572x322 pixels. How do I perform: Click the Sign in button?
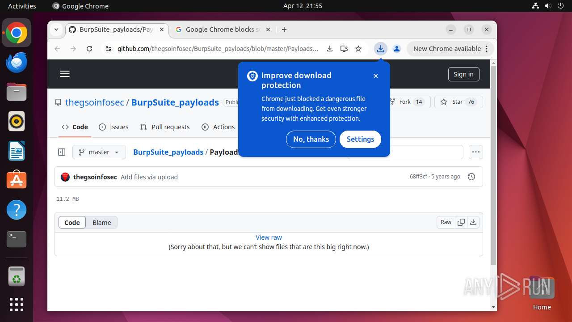click(463, 74)
